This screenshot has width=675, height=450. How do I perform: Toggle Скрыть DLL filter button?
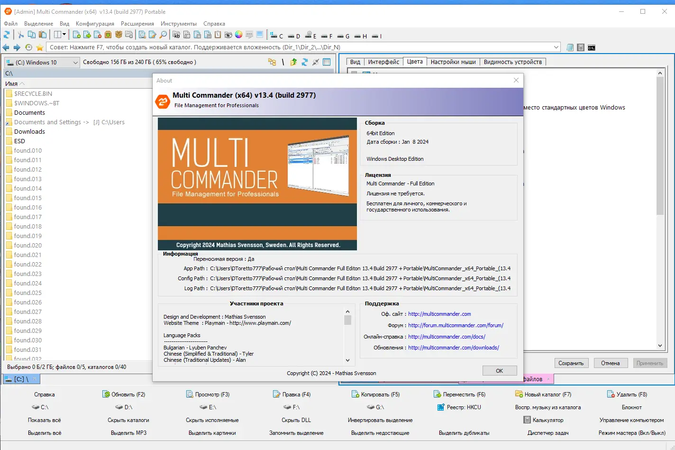click(296, 420)
